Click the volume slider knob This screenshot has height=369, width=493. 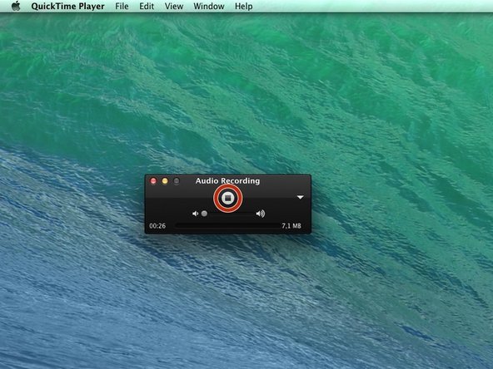click(204, 214)
